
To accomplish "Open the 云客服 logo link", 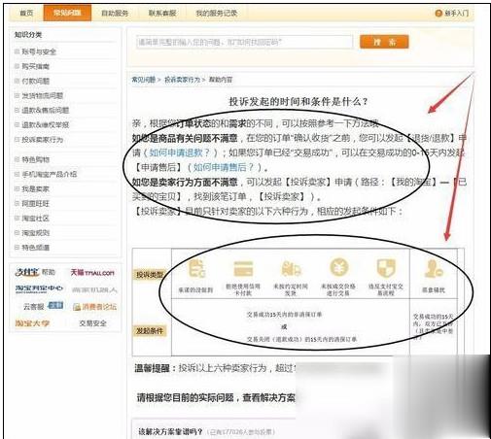I will click(43, 306).
